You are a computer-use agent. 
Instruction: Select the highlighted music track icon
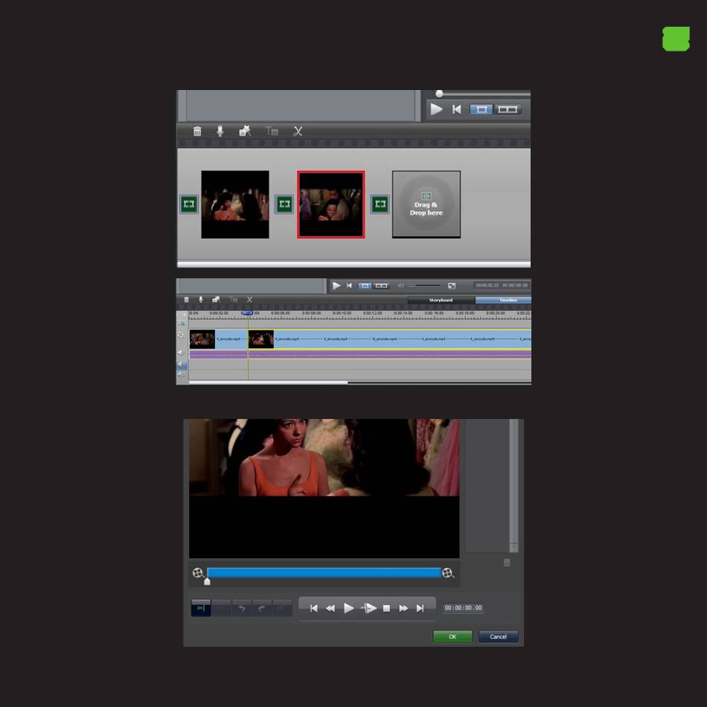click(x=182, y=365)
